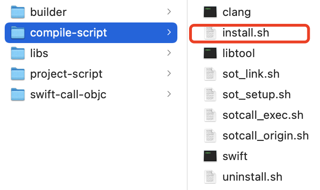Click the libs folder icon
The height and width of the screenshot is (190, 320).
18,53
